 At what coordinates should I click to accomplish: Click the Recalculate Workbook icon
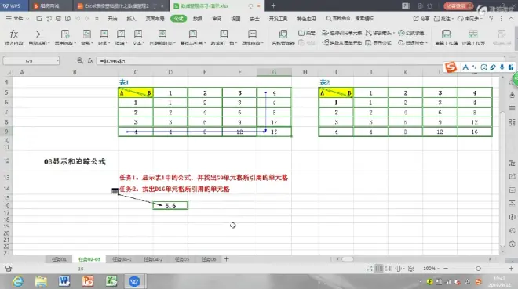point(446,37)
